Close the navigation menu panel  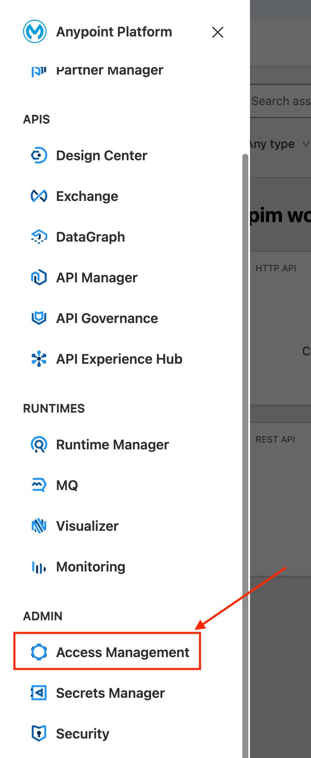pos(217,32)
